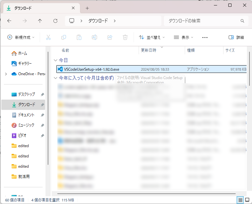
Task: Add a new tab with plus button
Action: [87, 8]
